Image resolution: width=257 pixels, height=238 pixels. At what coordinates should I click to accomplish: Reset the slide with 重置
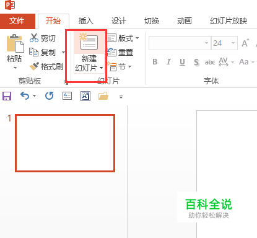(x=120, y=52)
